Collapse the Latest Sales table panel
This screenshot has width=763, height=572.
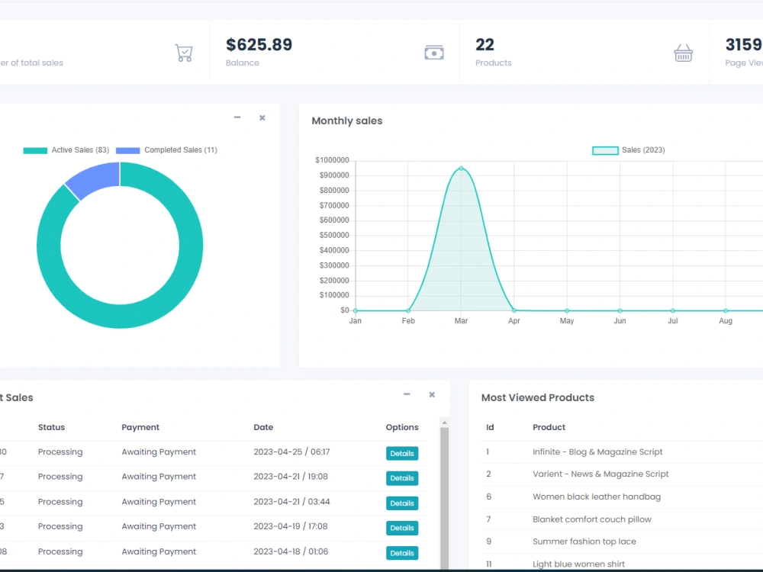(x=407, y=394)
